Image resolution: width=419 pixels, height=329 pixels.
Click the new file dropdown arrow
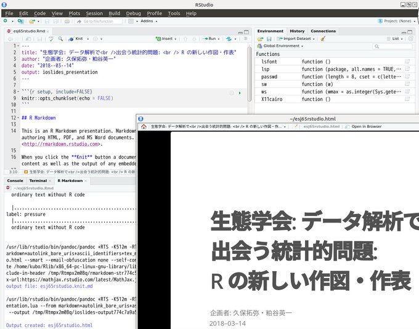click(12, 22)
